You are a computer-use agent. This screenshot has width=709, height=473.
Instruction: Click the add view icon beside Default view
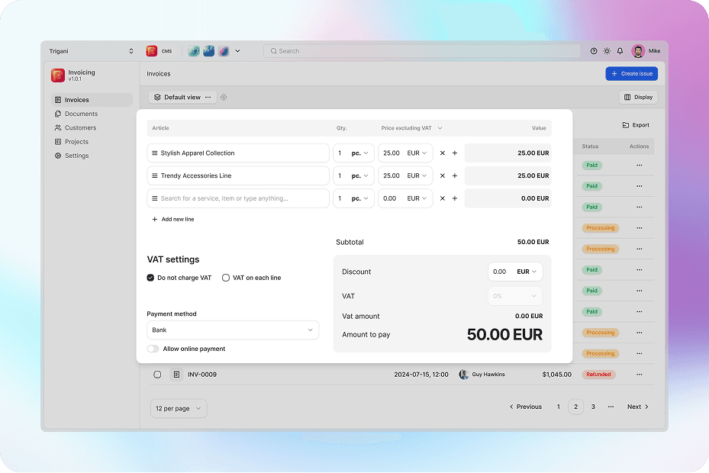pyautogui.click(x=224, y=98)
